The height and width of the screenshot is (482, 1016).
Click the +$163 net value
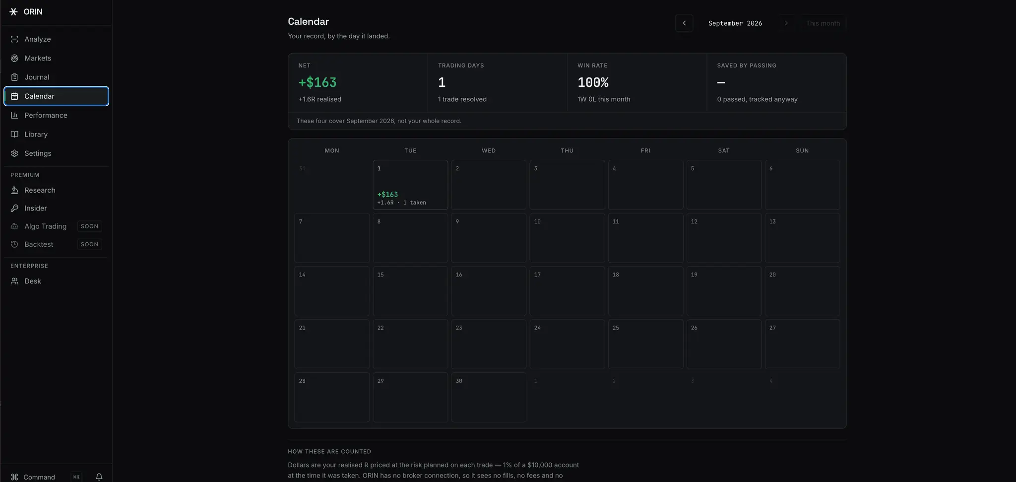point(317,82)
